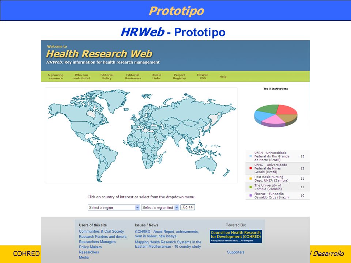This screenshot has height=263, width=351.
Task: Click the COHRED powered-by logo
Action: pos(236,236)
